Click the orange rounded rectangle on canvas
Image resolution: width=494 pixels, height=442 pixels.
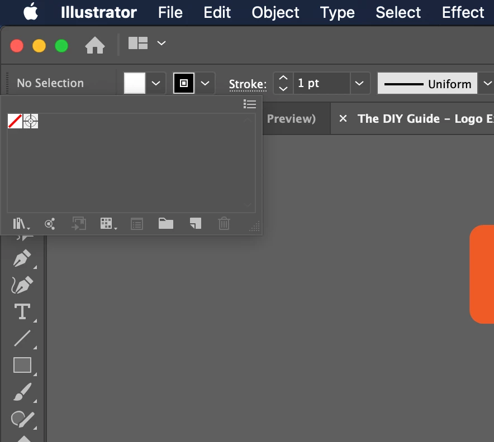[482, 274]
